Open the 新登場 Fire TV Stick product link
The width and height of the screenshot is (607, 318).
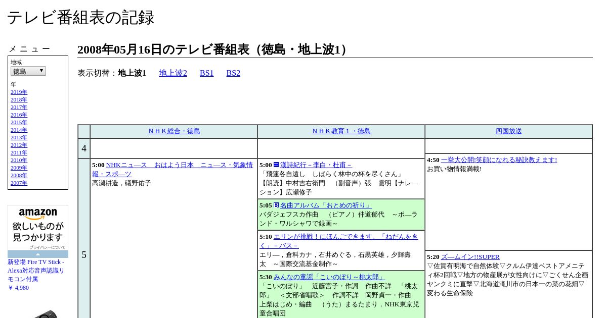[x=36, y=271]
